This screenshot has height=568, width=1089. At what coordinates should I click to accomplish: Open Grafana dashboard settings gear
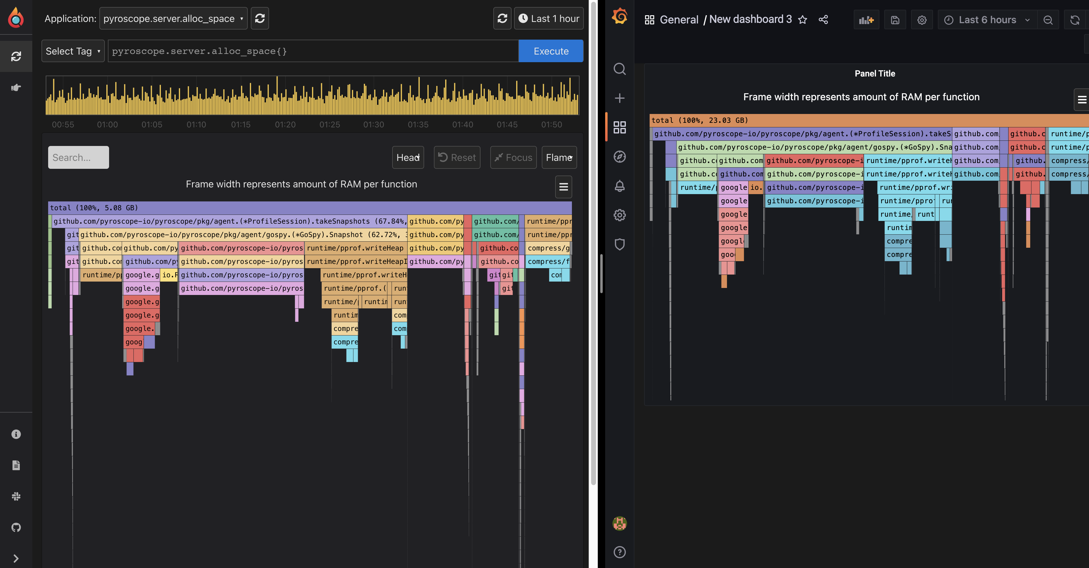pos(922,20)
